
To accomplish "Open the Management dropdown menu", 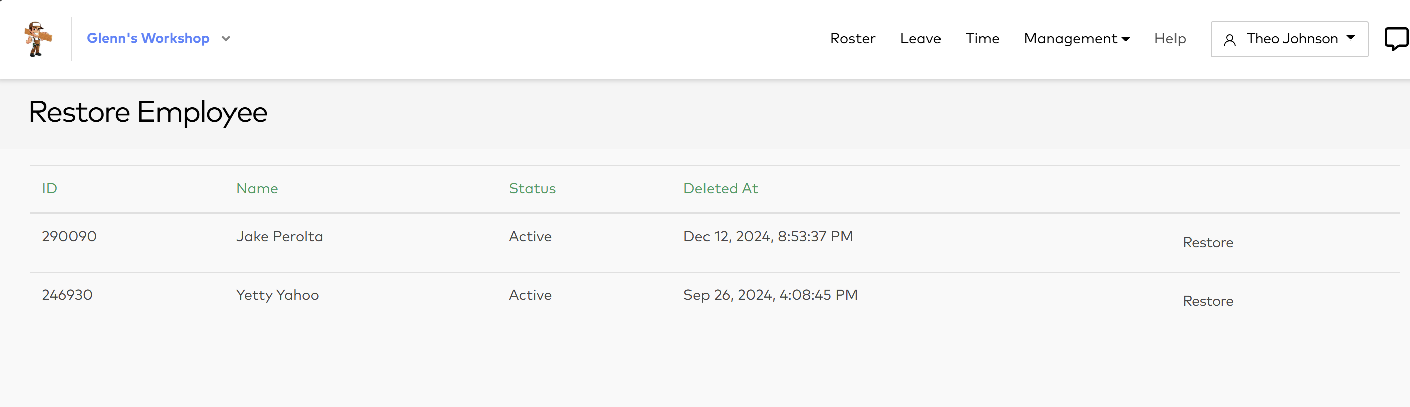I will click(x=1076, y=39).
